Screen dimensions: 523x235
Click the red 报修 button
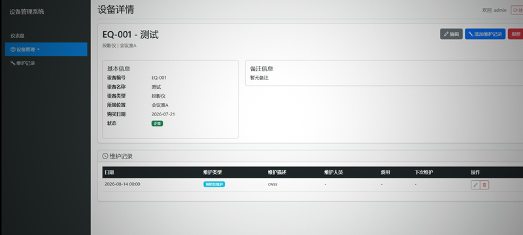pyautogui.click(x=516, y=34)
